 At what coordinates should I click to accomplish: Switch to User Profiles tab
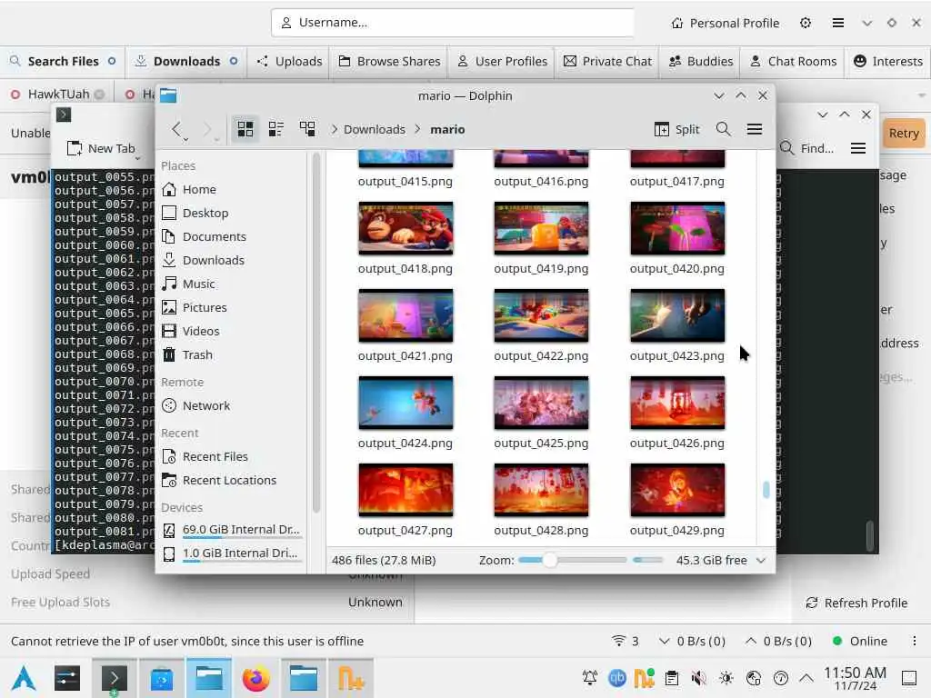pyautogui.click(x=502, y=61)
